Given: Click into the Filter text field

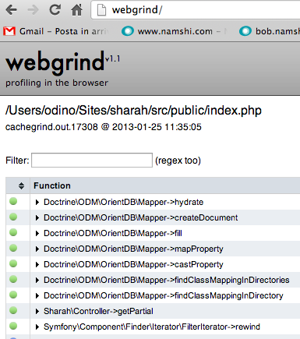Looking at the screenshot, I should (92, 160).
